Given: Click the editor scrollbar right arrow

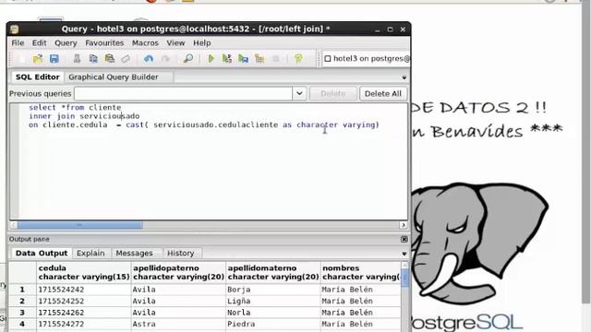Looking at the screenshot, I should (x=404, y=225).
